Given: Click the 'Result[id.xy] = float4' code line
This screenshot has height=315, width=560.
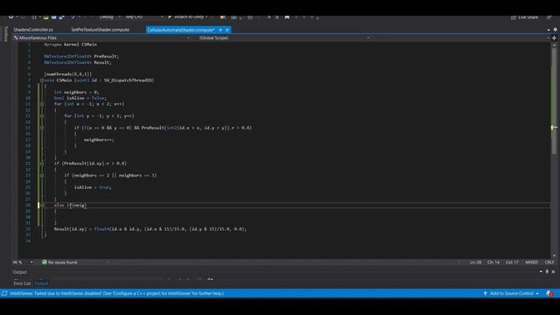Looking at the screenshot, I should point(150,229).
